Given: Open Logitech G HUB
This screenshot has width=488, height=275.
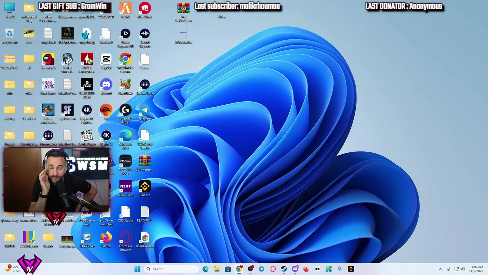Looking at the screenshot, I should click(125, 114).
